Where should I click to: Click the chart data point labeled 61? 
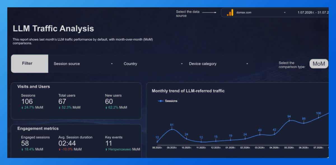click(172, 129)
